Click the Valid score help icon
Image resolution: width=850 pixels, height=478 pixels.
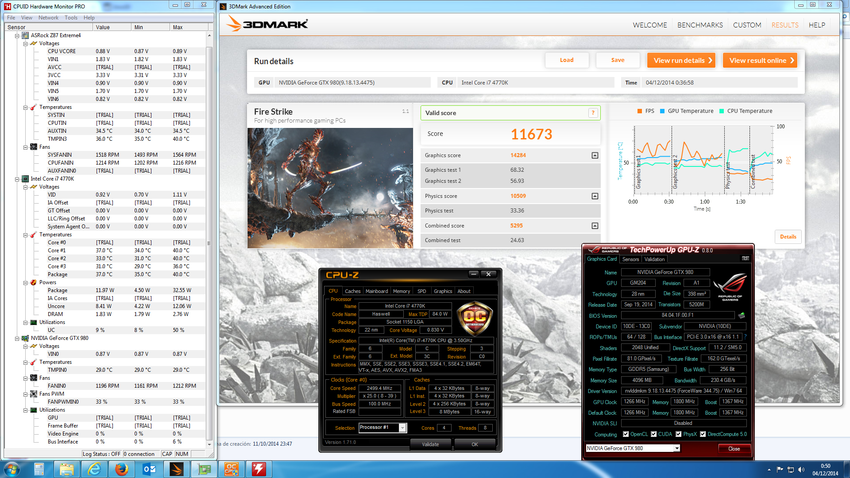pos(593,113)
